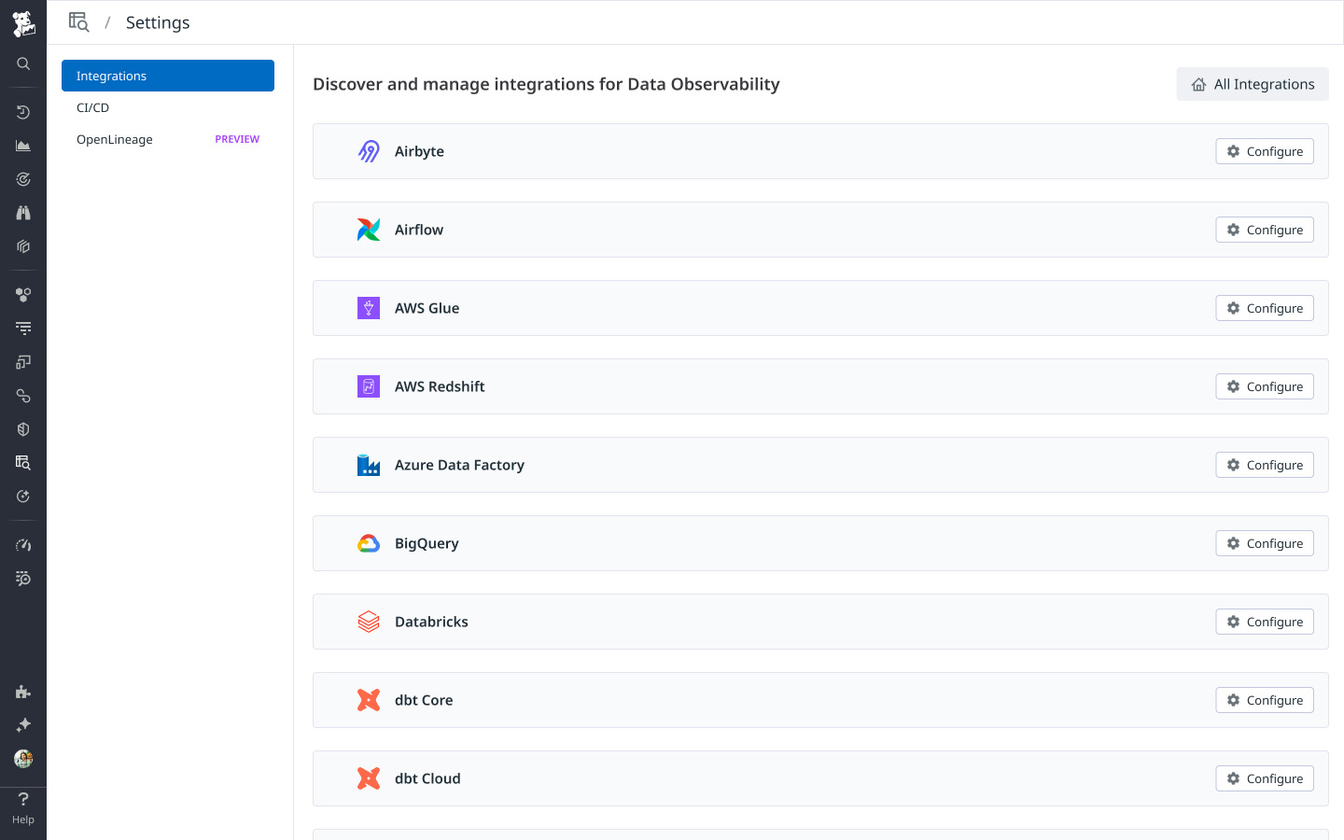Image resolution: width=1344 pixels, height=840 pixels.
Task: Open the dashboards area-chart icon
Action: (x=23, y=146)
